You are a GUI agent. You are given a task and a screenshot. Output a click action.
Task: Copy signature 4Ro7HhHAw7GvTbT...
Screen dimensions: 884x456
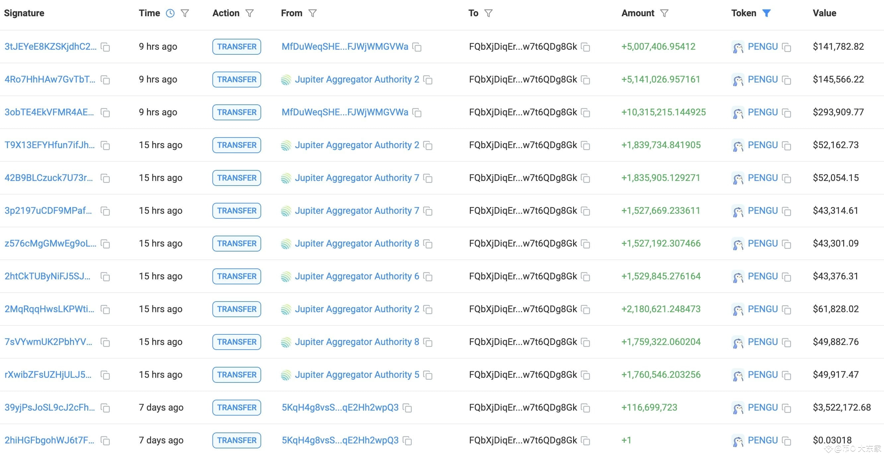[105, 80]
